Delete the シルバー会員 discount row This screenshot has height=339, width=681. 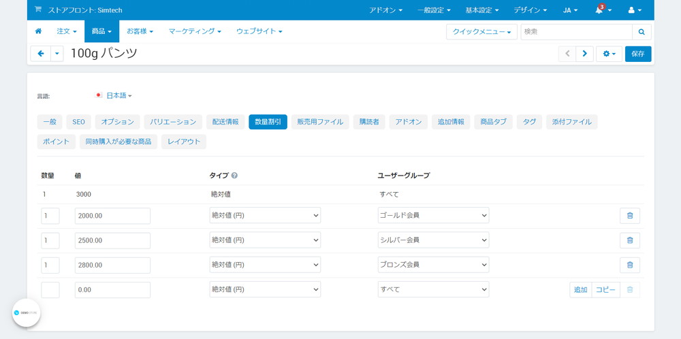tap(630, 240)
